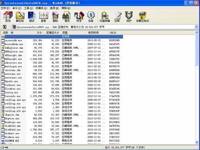Image resolution: width=200 pixels, height=150 pixels.
Task: Select the disk2vhd.exe file row
Action: click(x=61, y=130)
